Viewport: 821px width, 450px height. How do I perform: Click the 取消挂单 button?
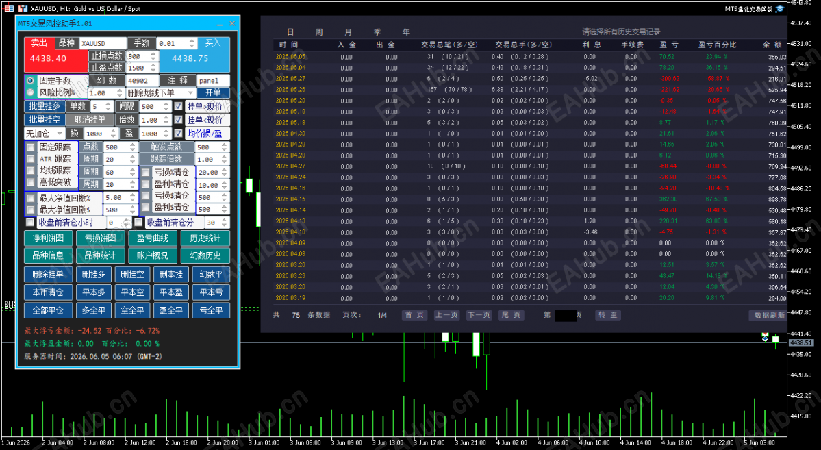(90, 120)
